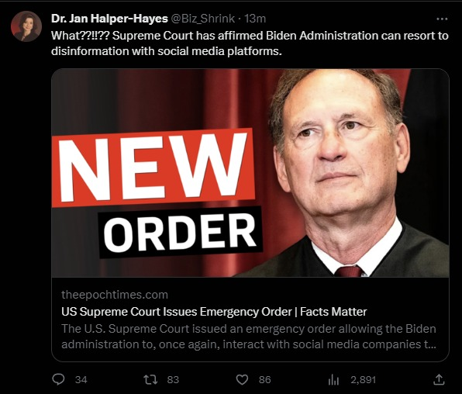The width and height of the screenshot is (462, 394).
Task: Click the share upload arrow icon
Action: coord(439,379)
